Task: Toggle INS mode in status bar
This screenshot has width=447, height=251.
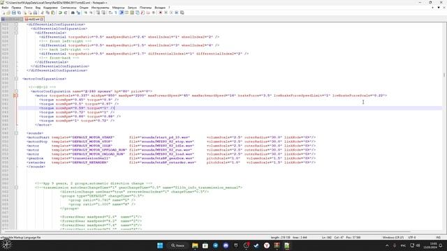Action: (438, 237)
